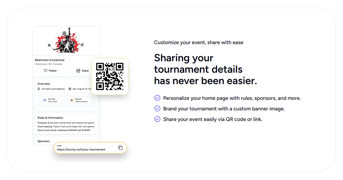The width and height of the screenshot is (343, 180).
Task: Expand the Sponsors section
Action: (43, 141)
